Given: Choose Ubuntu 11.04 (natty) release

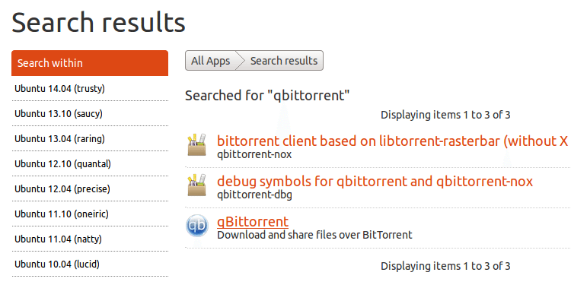Looking at the screenshot, I should coord(90,239).
